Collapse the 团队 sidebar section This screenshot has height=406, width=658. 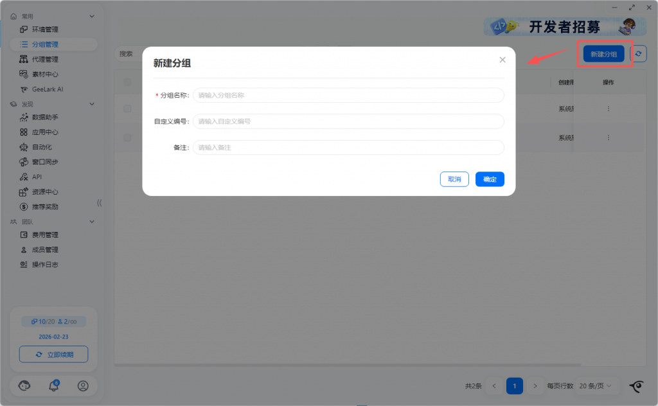tap(92, 222)
